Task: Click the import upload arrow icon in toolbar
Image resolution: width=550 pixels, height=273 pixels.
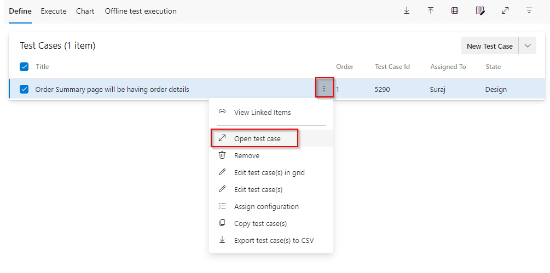Action: (430, 10)
